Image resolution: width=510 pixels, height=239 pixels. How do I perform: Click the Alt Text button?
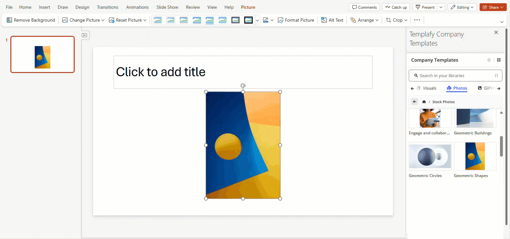(332, 20)
